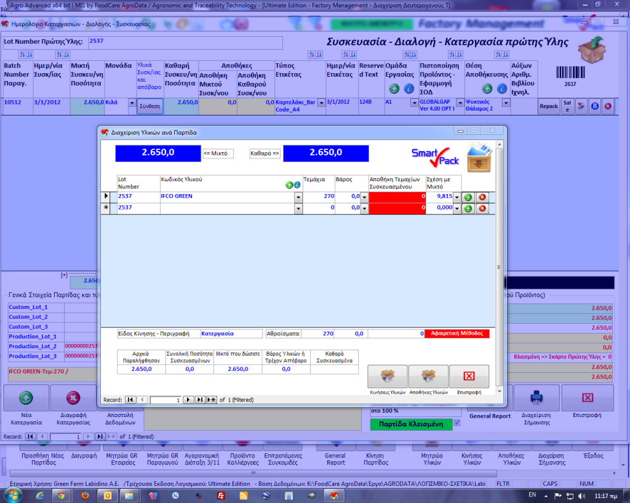
Task: Click Μητρώα GR Εταιρείας in bottom toolbar
Action: pos(122,459)
